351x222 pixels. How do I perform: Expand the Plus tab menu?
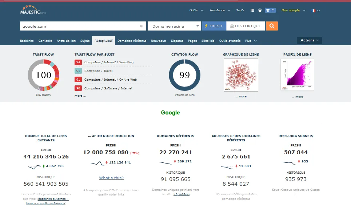click(251, 41)
